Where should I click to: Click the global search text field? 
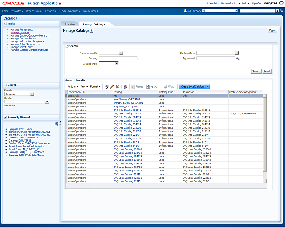point(257,11)
